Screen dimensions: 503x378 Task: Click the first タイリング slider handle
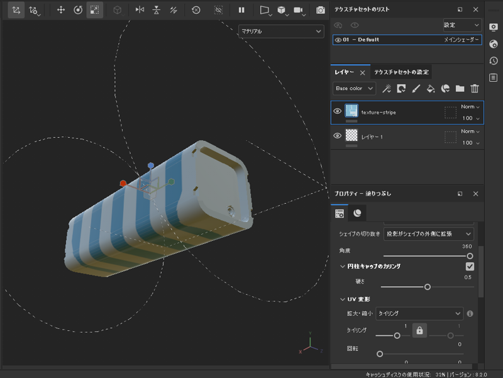pyautogui.click(x=397, y=336)
